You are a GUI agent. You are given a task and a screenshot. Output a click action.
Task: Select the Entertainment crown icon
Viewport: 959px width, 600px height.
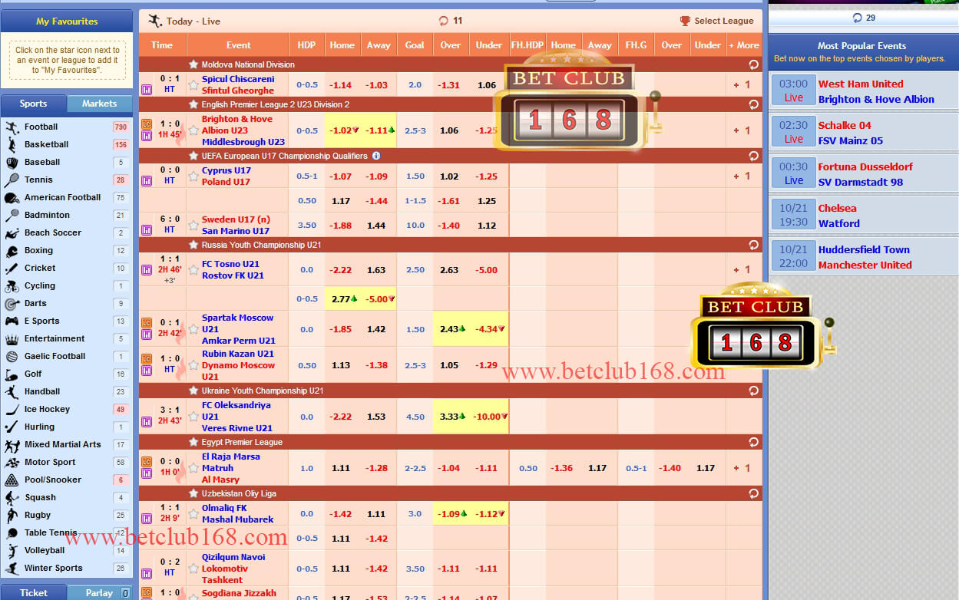pyautogui.click(x=12, y=338)
